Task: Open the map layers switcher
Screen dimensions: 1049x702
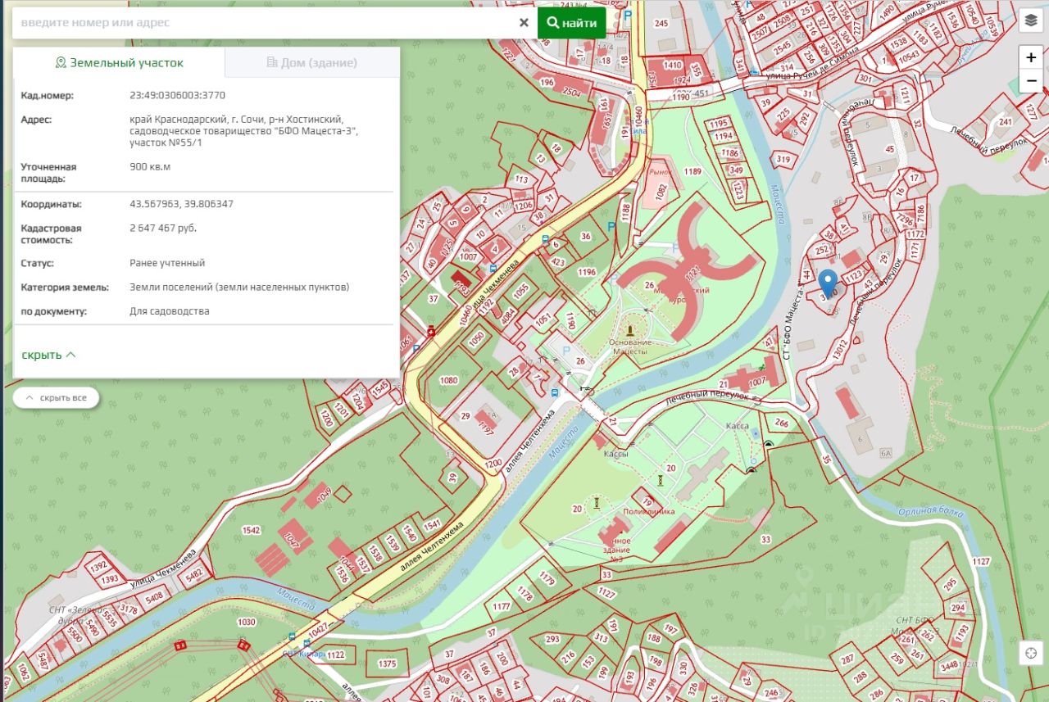Action: click(x=1030, y=21)
